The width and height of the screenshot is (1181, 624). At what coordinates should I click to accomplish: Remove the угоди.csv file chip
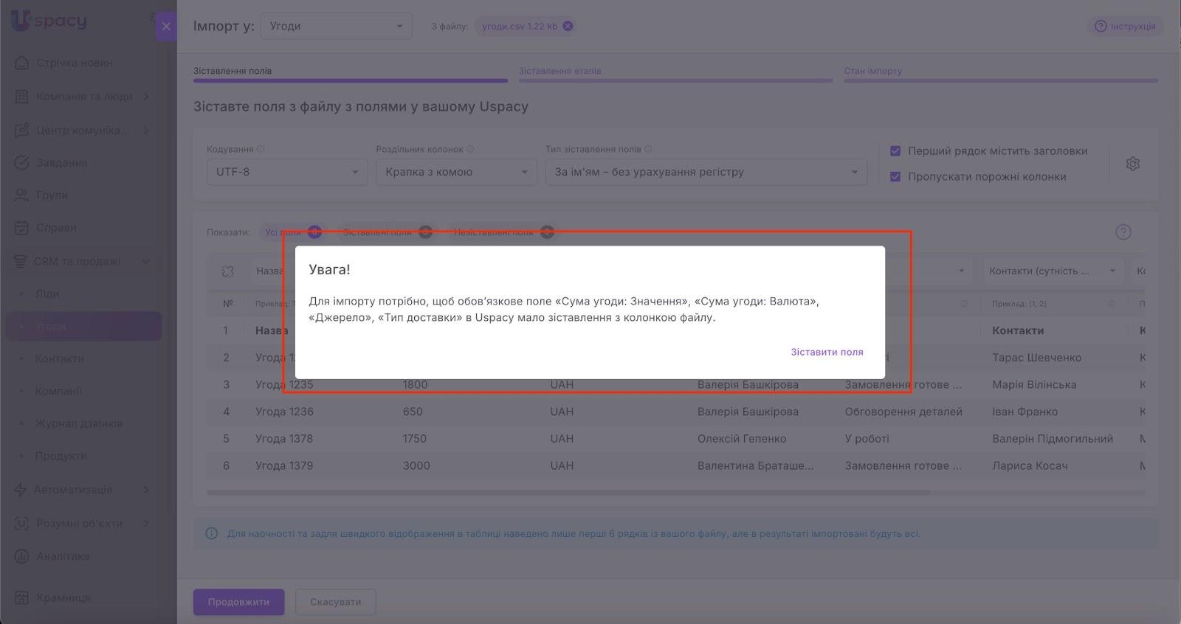point(568,26)
